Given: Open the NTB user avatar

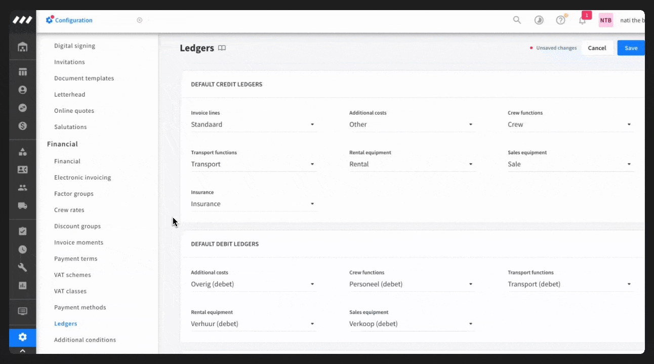Looking at the screenshot, I should (605, 20).
